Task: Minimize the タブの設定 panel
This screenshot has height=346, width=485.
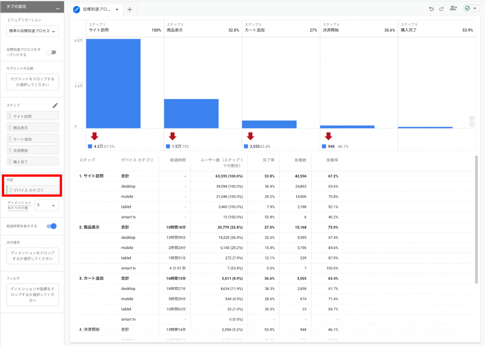Action: pos(58,9)
